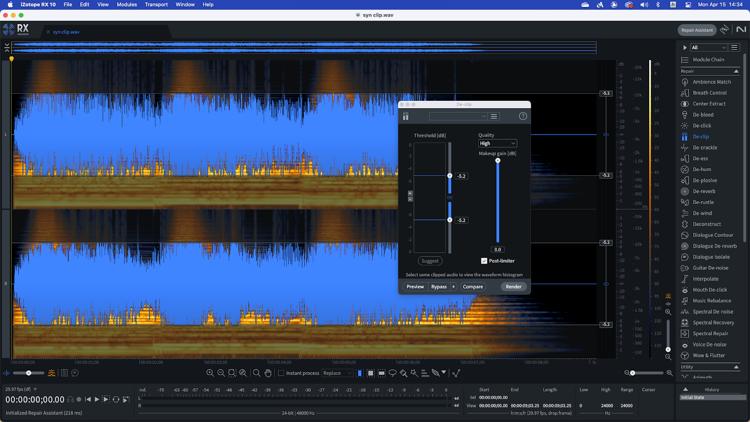Click the zoom out magnifier in bottom toolbar
Image resolution: width=750 pixels, height=422 pixels.
221,373
